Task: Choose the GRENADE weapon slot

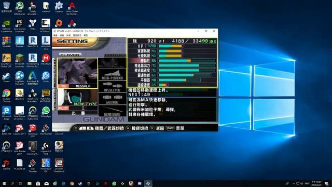Action: pos(112,99)
